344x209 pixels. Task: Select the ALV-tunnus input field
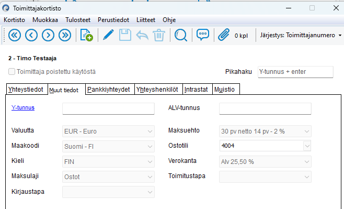(265, 108)
